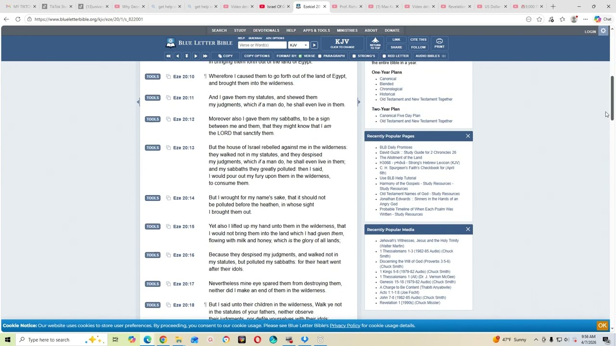
Task: Open the KJV version dropdown
Action: pos(298,45)
